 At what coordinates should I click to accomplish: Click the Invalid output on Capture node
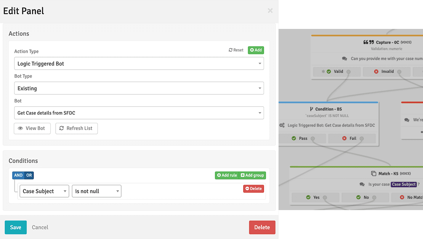[387, 72]
